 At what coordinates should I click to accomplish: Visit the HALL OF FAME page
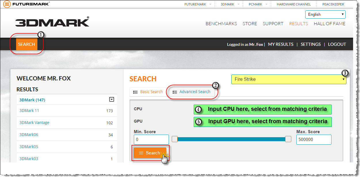(x=329, y=24)
